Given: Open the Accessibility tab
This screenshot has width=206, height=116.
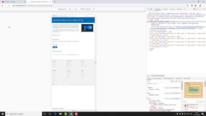Looking at the screenshot, I should coord(187,78).
